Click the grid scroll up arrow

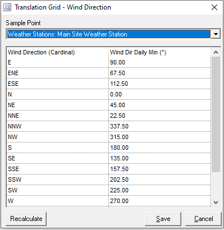click(216, 52)
